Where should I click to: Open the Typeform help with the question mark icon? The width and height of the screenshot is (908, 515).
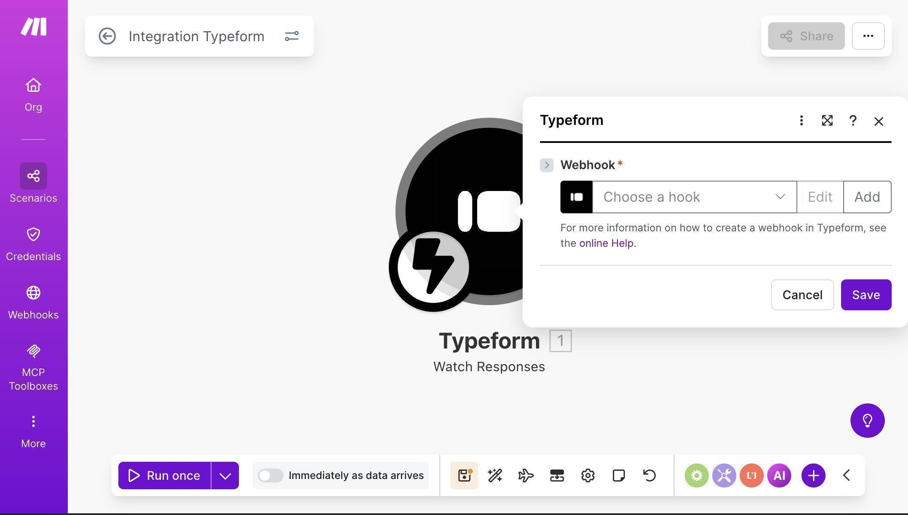pos(853,121)
